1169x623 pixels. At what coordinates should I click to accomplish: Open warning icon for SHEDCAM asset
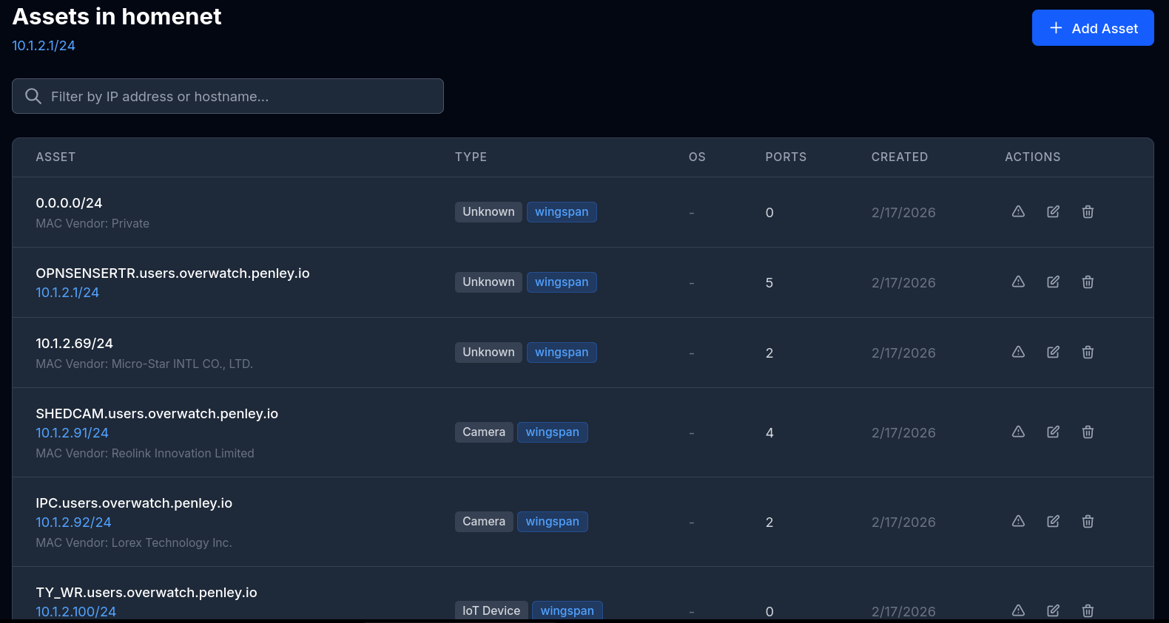coord(1018,432)
